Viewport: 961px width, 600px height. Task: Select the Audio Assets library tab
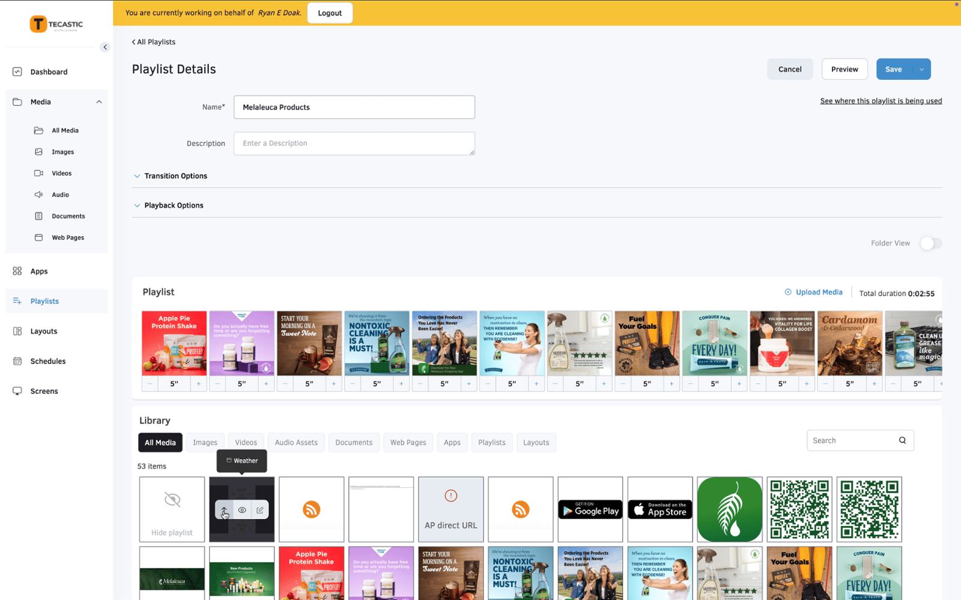[296, 443]
